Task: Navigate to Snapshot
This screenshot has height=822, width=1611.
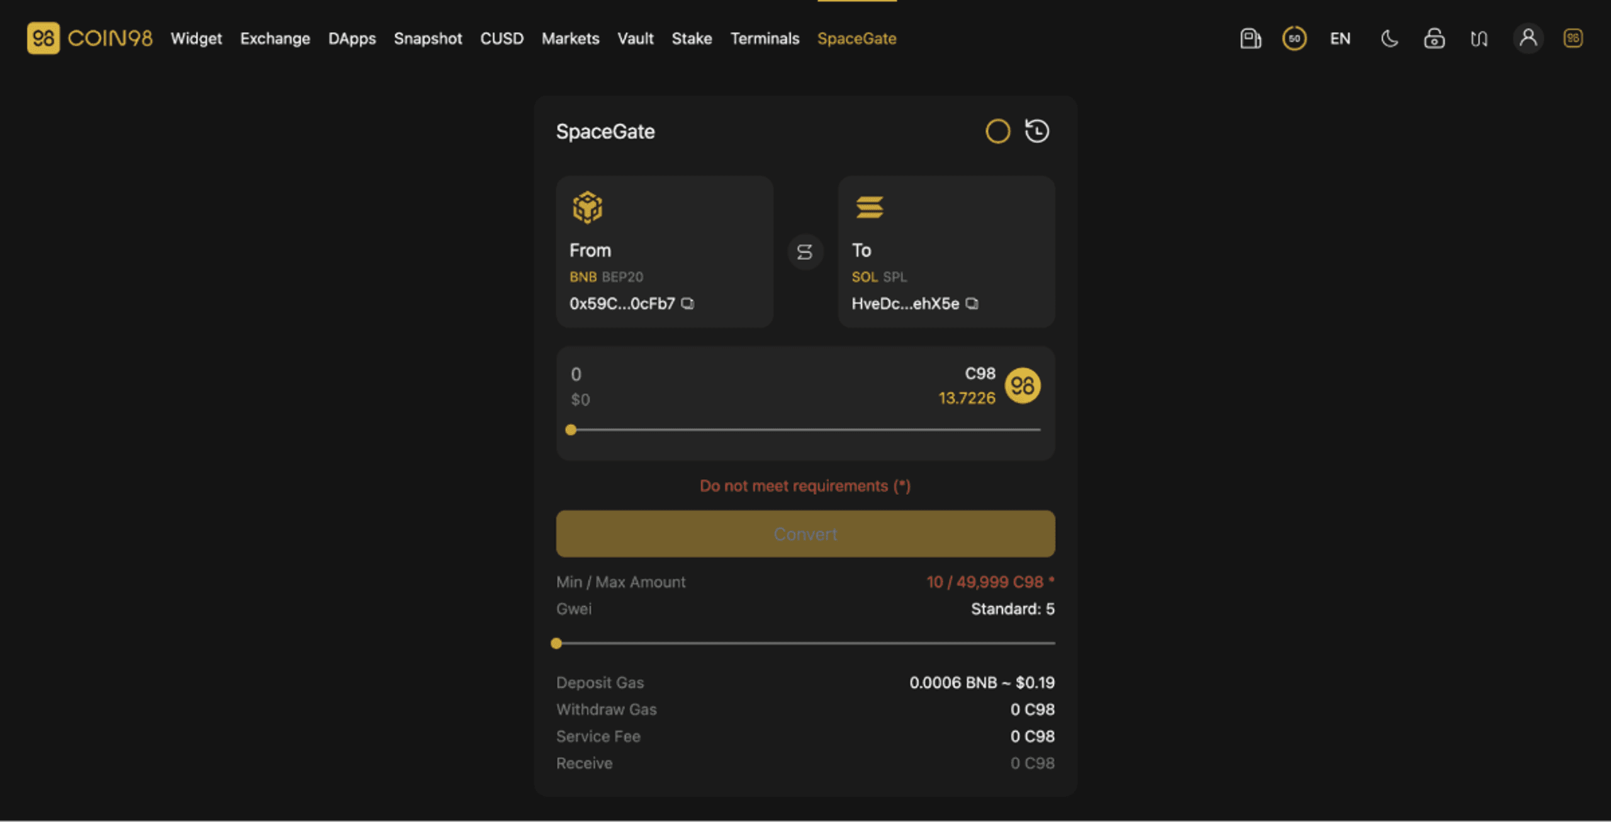Action: [x=428, y=38]
